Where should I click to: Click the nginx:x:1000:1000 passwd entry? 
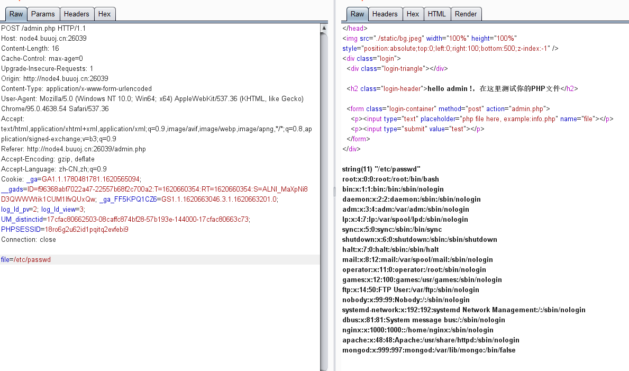pyautogui.click(x=417, y=330)
